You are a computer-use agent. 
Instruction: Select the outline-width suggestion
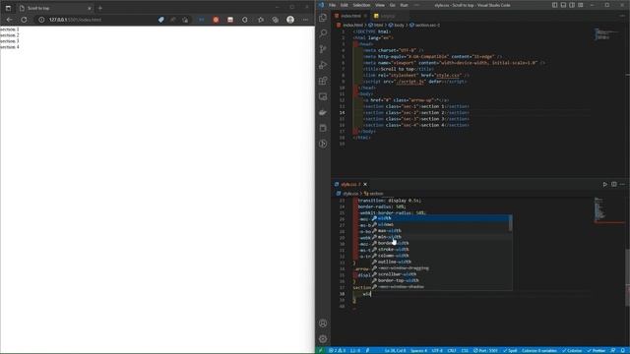click(x=440, y=262)
